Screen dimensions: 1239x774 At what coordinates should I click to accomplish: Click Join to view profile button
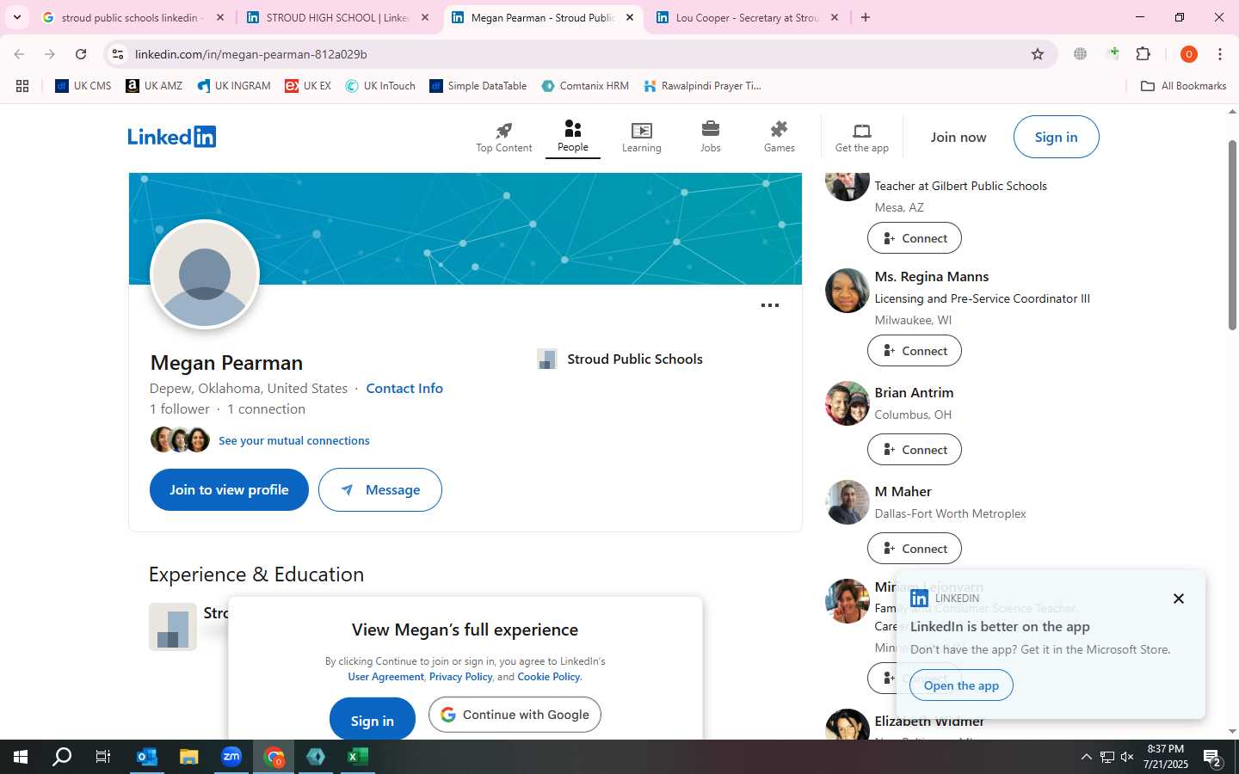(229, 489)
